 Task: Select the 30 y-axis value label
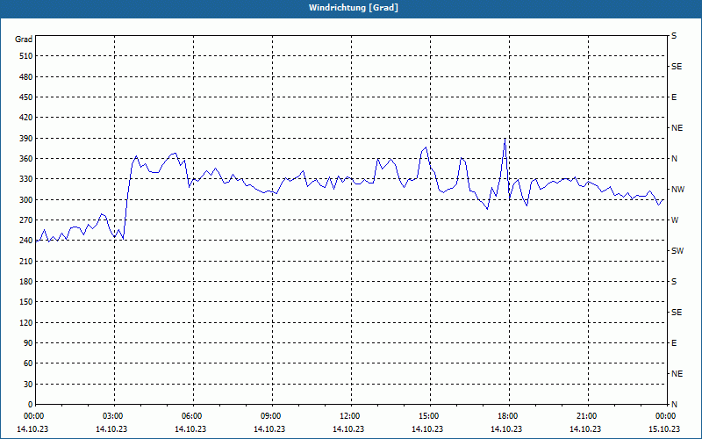(28, 384)
